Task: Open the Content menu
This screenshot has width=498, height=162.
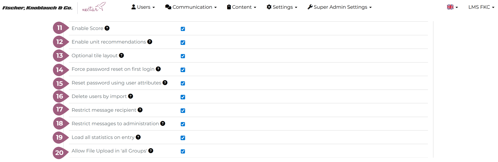Action: [241, 7]
